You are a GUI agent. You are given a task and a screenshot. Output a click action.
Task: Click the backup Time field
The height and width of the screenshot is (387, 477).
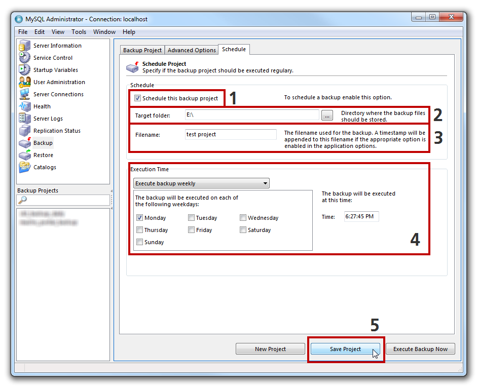tap(361, 216)
